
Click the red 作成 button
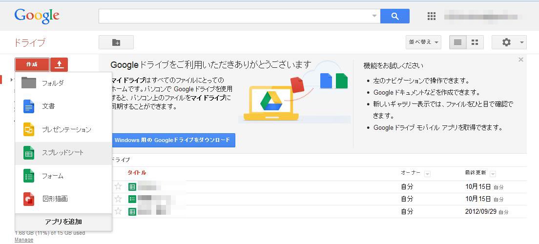point(32,64)
